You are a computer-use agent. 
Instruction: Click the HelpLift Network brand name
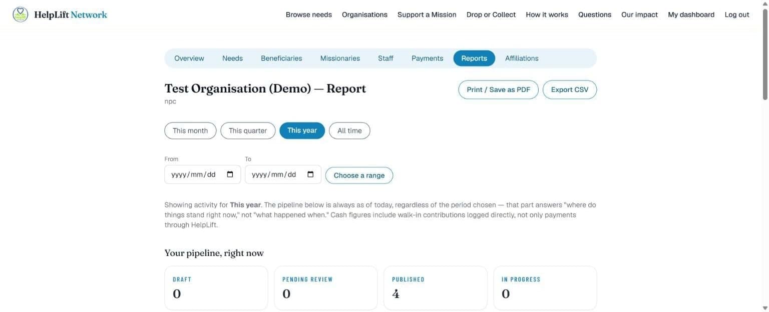71,14
